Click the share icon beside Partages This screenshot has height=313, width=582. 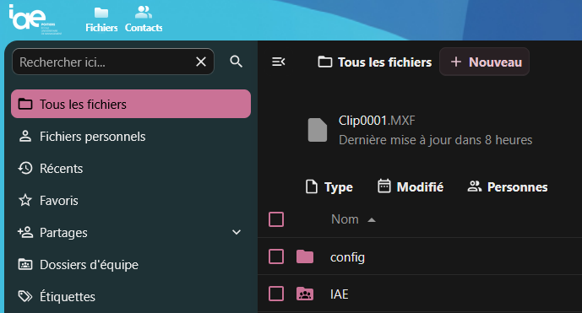click(25, 232)
